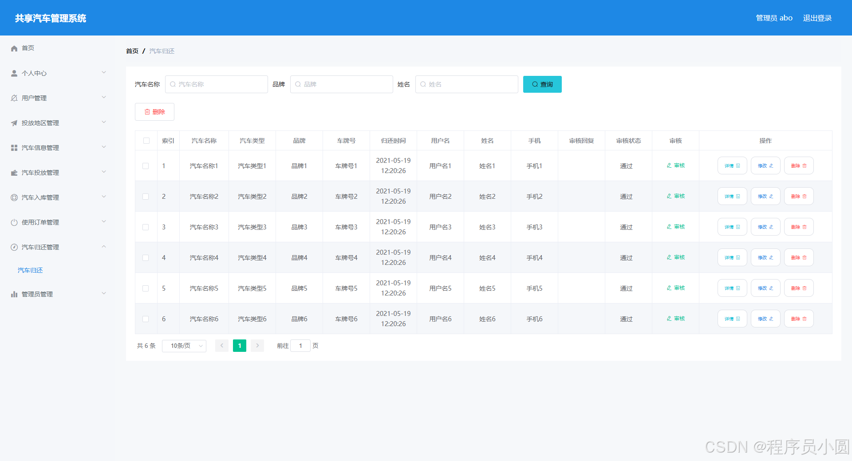The image size is (852, 461).
Task: Click the 用户管理 user management icon
Action: [x=14, y=98]
